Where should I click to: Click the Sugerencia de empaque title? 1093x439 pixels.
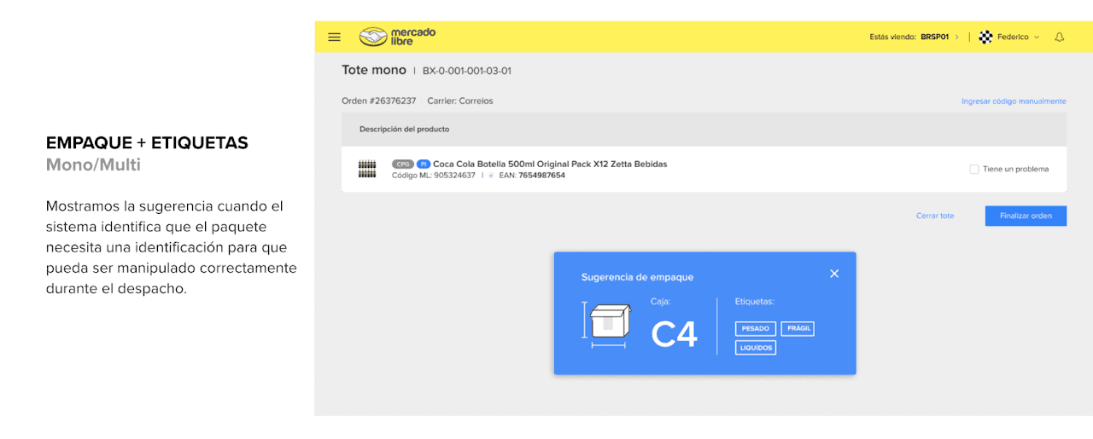[637, 277]
